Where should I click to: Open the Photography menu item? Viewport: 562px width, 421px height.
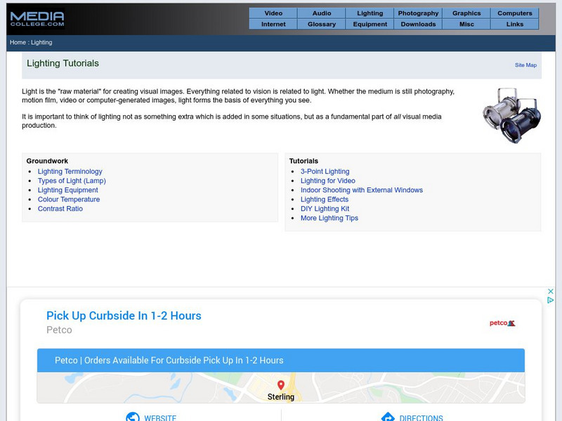pyautogui.click(x=418, y=13)
